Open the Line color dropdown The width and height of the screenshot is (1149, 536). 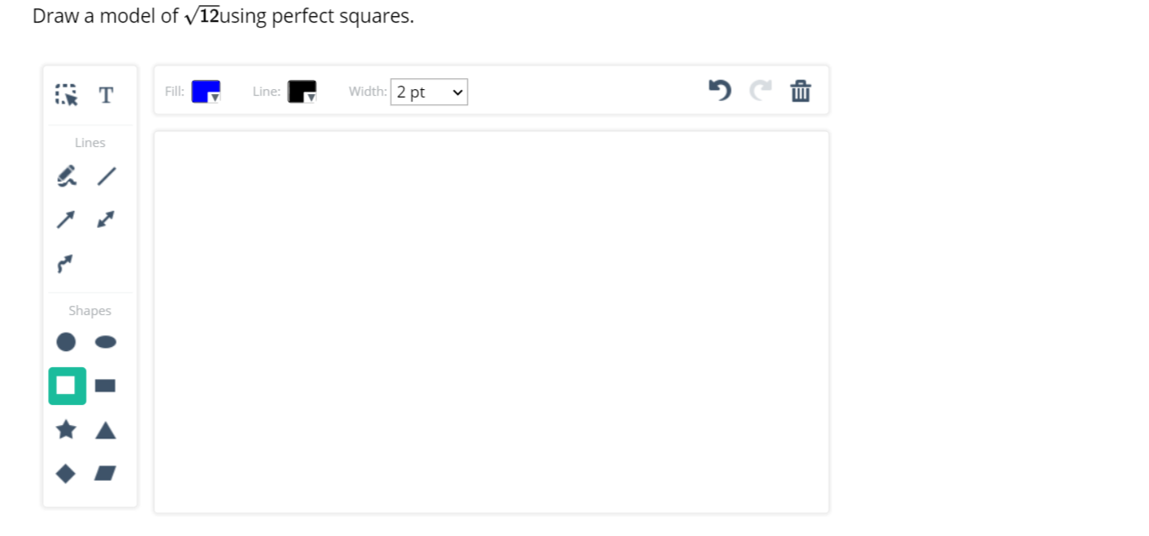pyautogui.click(x=303, y=91)
